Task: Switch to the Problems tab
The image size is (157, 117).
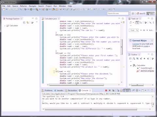Action: (x=47, y=90)
